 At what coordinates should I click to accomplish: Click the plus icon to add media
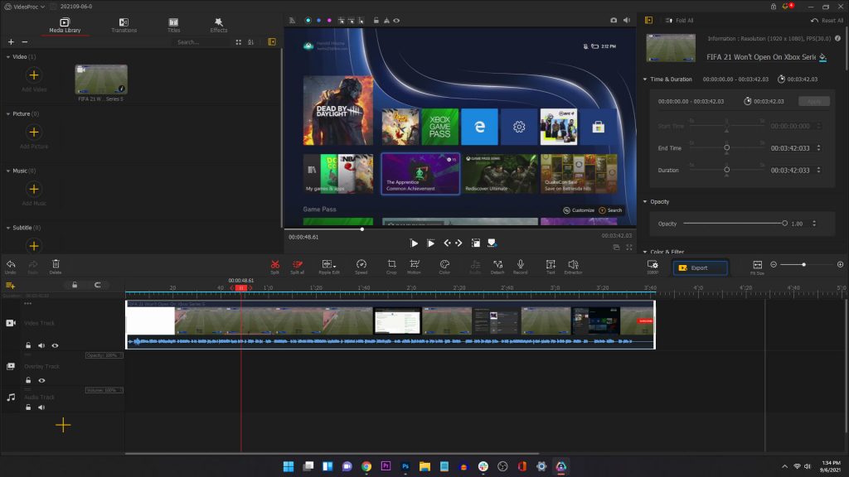11,41
